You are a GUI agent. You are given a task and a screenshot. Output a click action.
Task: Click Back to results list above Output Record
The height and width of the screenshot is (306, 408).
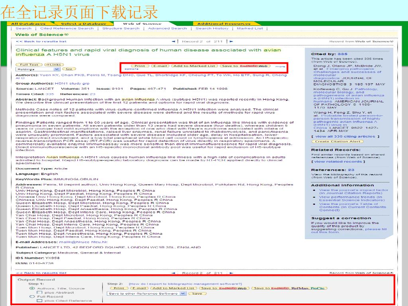pos(41,273)
